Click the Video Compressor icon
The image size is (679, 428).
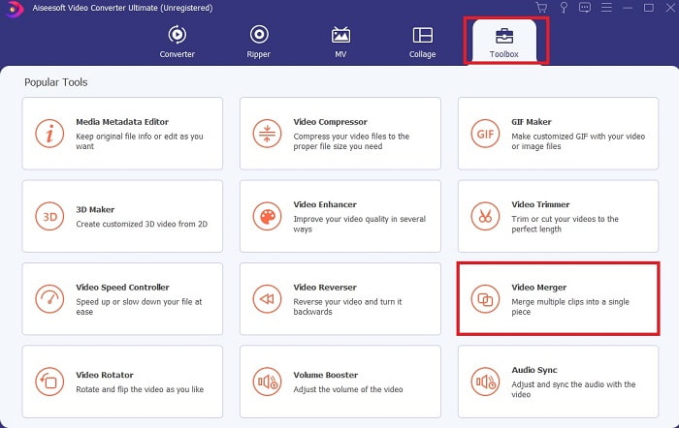click(267, 134)
